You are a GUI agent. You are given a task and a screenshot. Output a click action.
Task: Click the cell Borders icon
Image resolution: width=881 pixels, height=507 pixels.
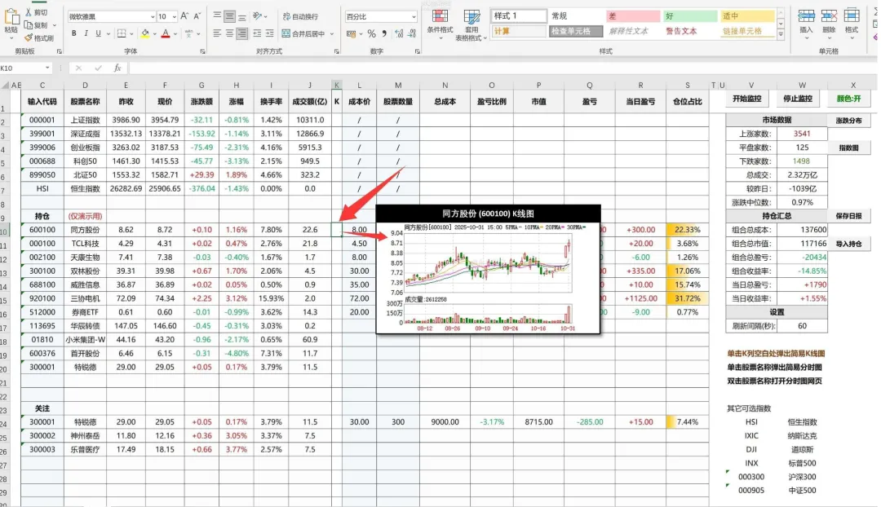point(122,33)
